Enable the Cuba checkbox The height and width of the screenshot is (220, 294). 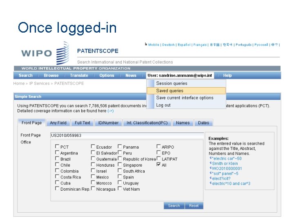coord(57,182)
